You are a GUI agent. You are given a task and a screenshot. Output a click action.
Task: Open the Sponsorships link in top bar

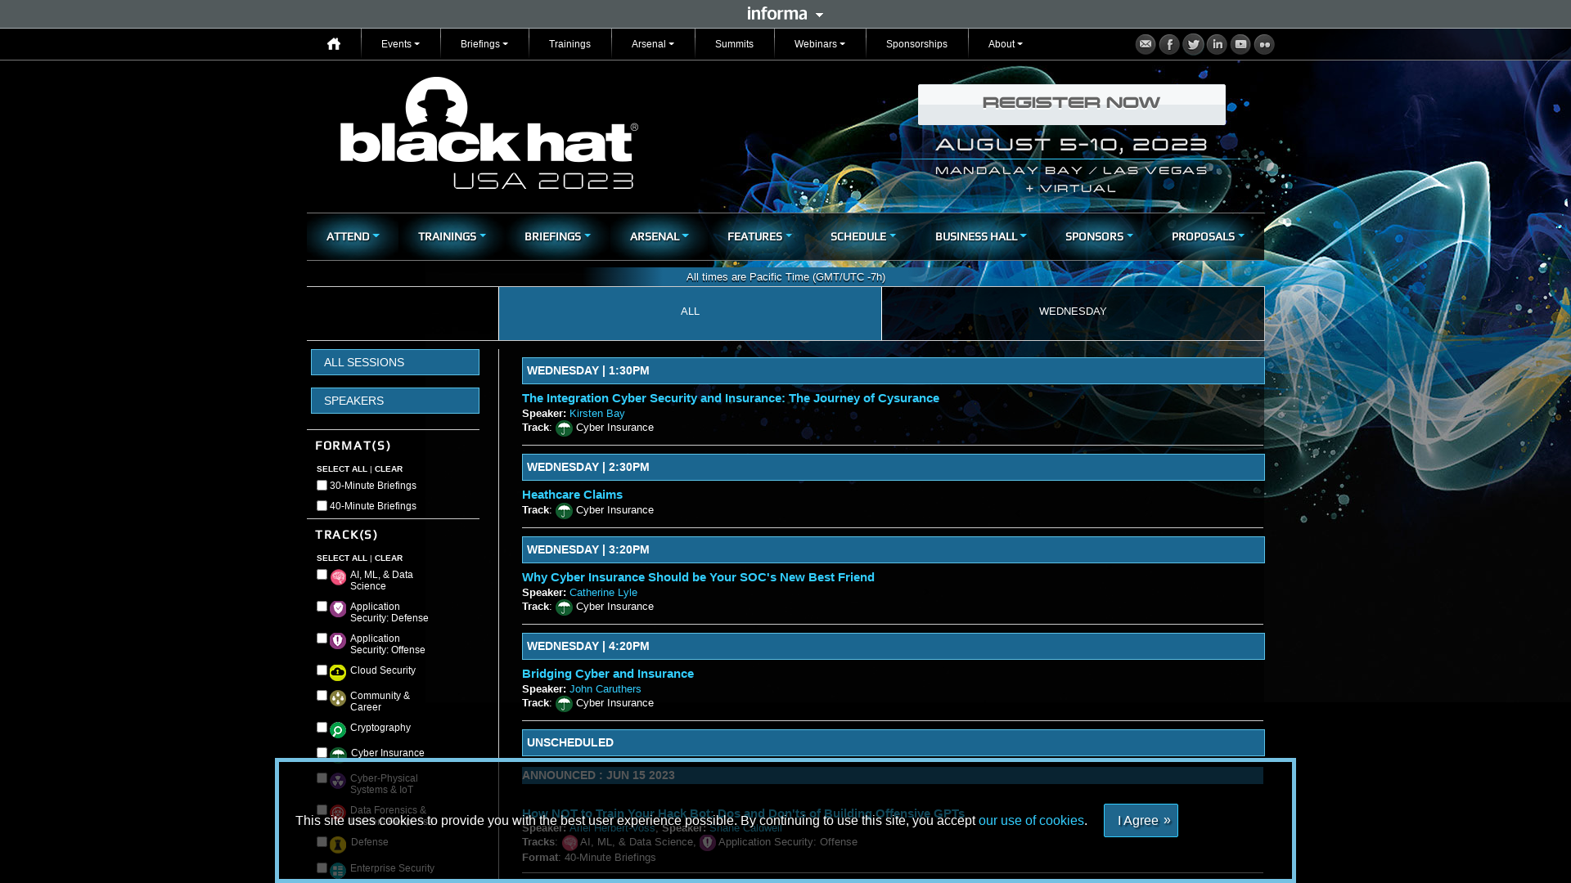[x=916, y=44]
